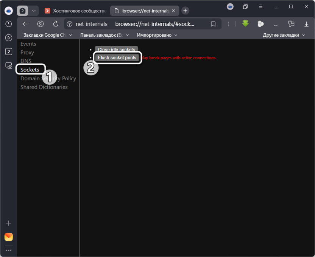Open the downloads arrow icon
The width and height of the screenshot is (315, 257).
coord(306,24)
